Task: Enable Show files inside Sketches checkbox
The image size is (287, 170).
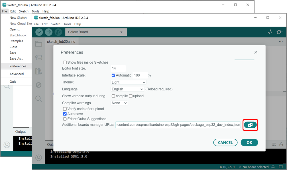Action: point(65,63)
